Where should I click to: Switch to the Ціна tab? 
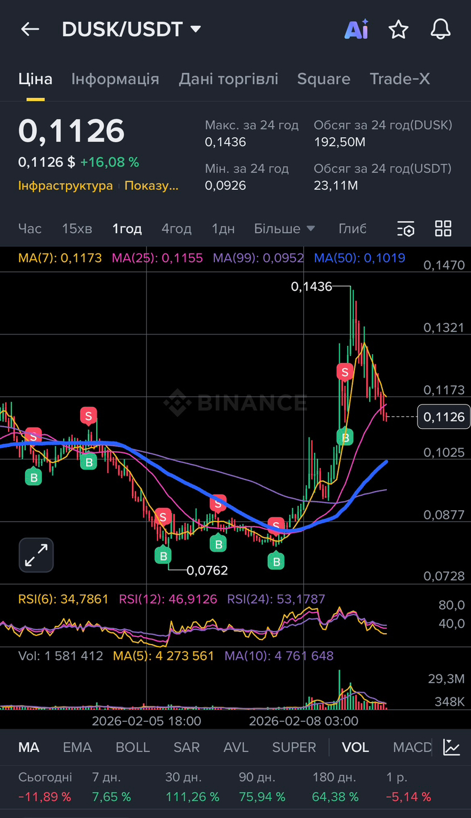point(35,79)
